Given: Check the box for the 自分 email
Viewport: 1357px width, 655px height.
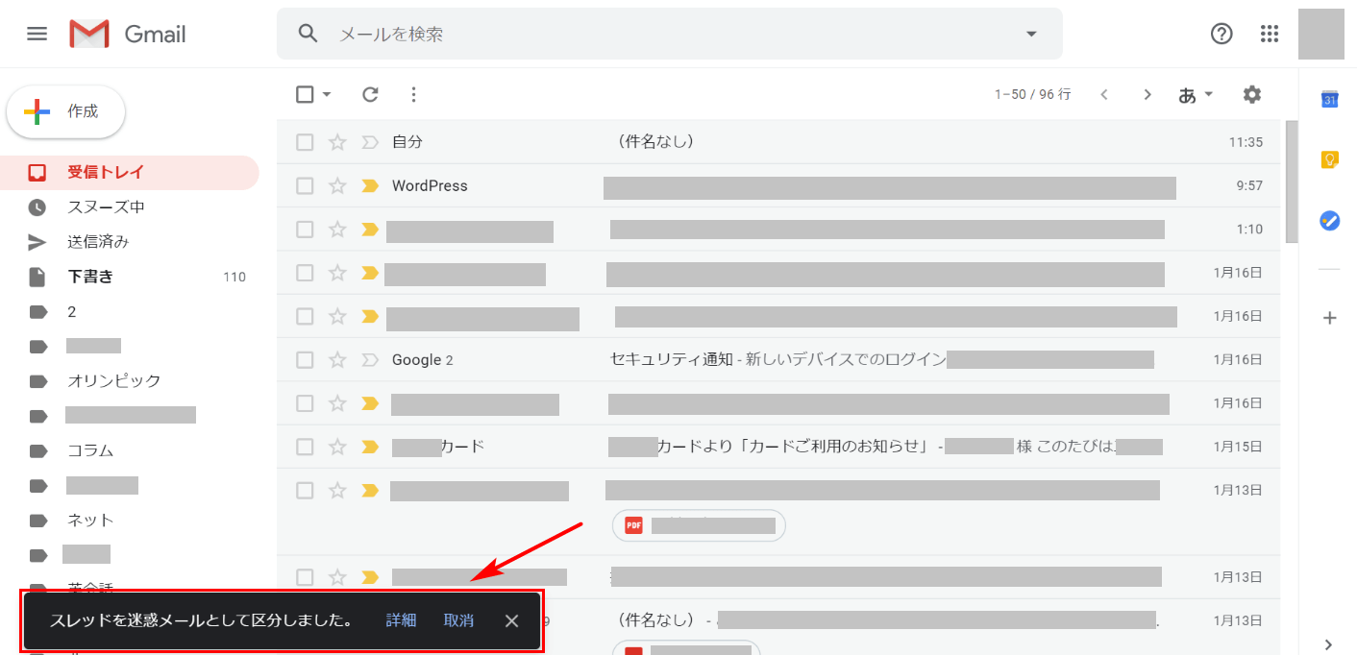Looking at the screenshot, I should pos(305,142).
